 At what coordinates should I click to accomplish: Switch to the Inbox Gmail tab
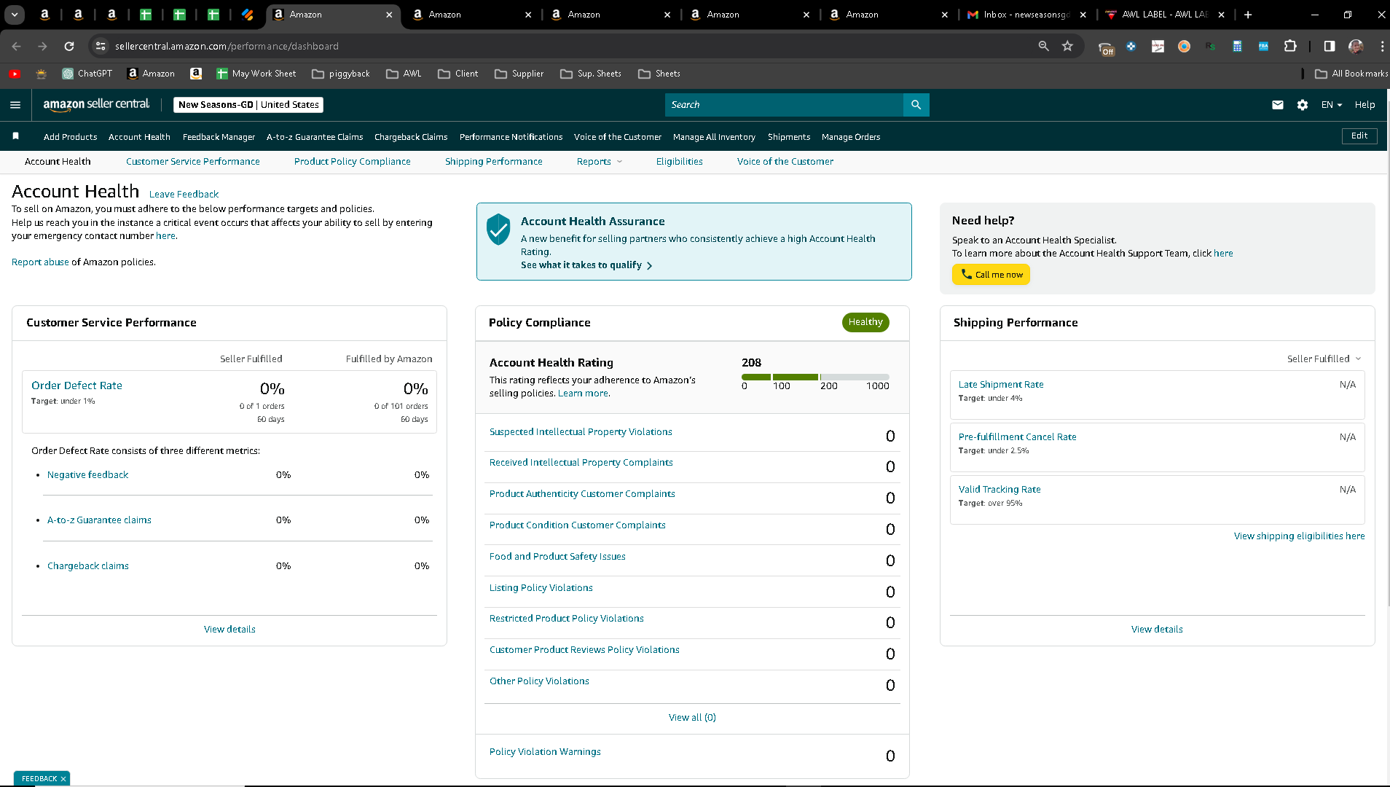(1027, 15)
